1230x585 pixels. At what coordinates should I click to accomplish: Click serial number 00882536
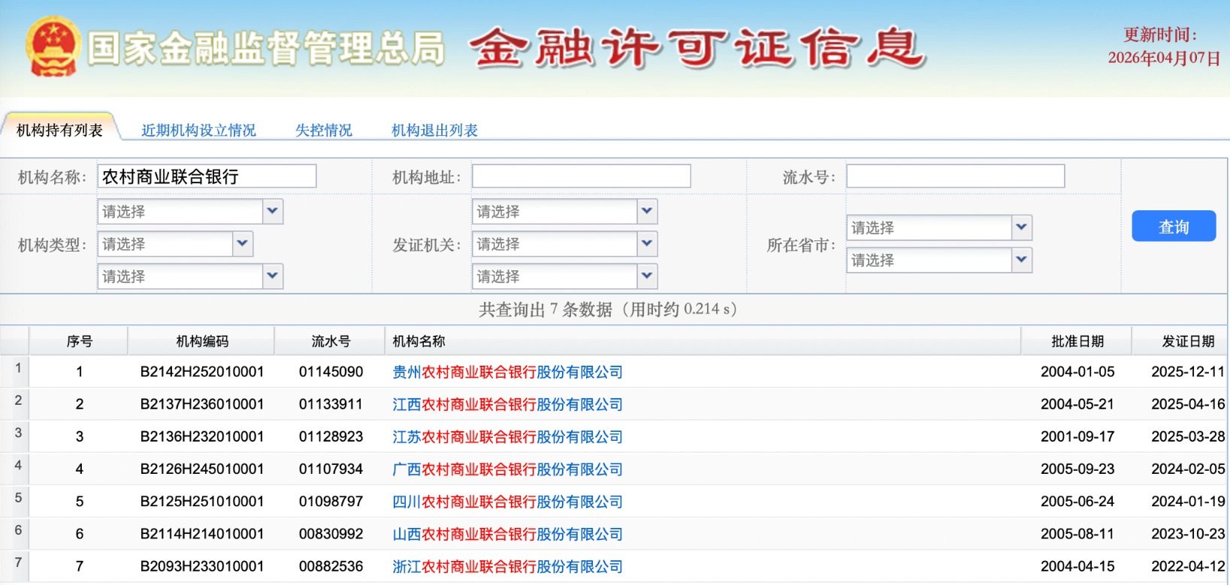331,566
